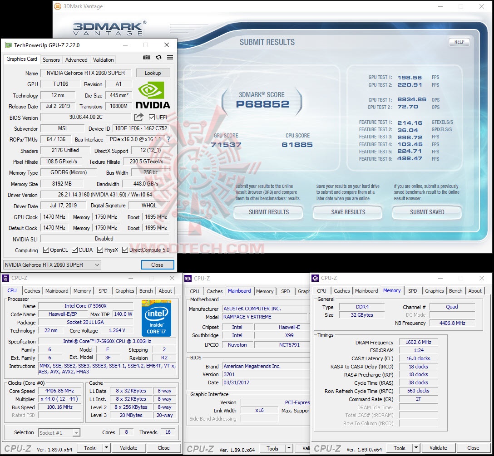This screenshot has width=494, height=456.
Task: Click Close in the CPU-Z Memory window
Action: pos(473,447)
